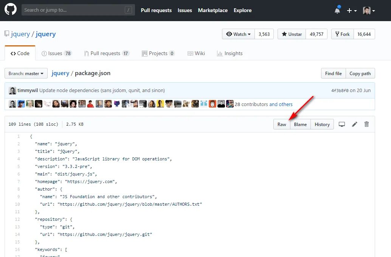The image size is (391, 257).
Task: Click the Copy path button
Action: [360, 73]
